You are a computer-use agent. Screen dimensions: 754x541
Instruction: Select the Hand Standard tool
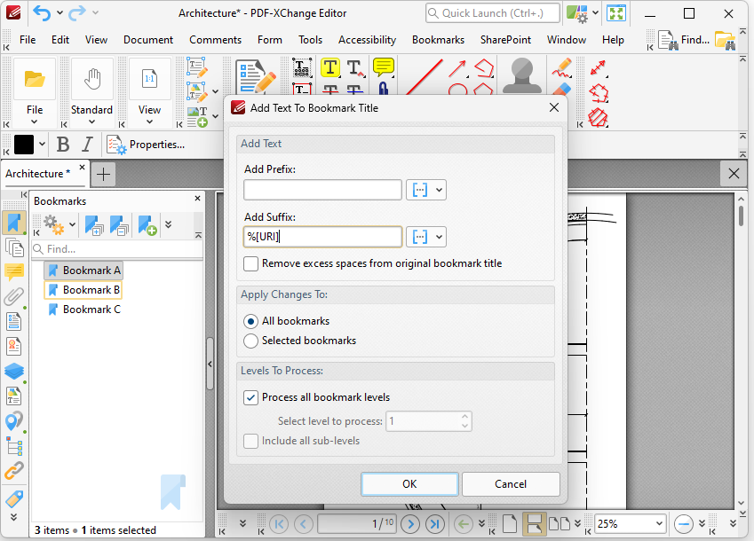[91, 89]
